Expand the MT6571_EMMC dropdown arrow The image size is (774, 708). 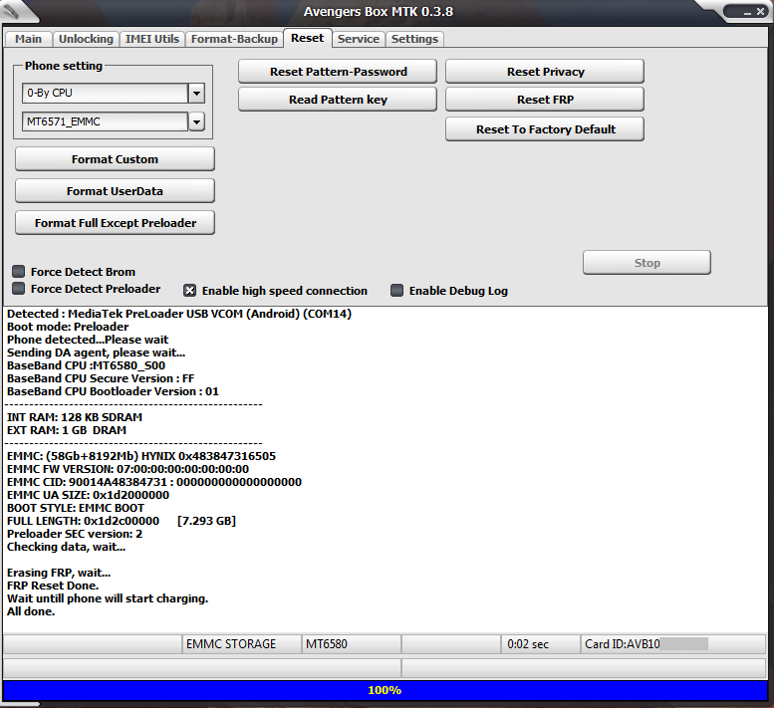click(196, 121)
